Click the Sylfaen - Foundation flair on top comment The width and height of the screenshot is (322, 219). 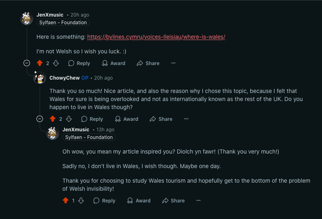tap(63, 23)
